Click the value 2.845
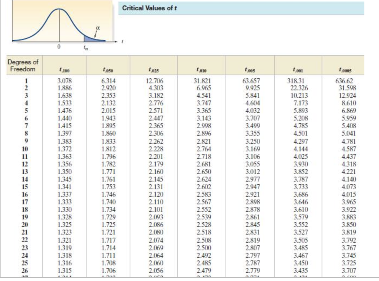 [x=253, y=225]
